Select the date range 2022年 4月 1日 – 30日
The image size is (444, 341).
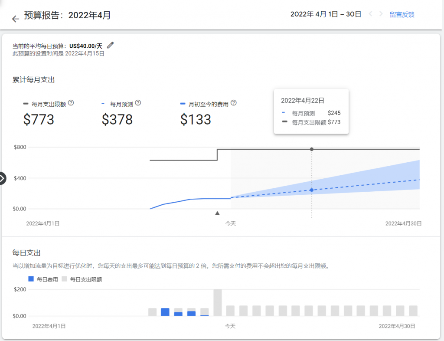tap(326, 14)
